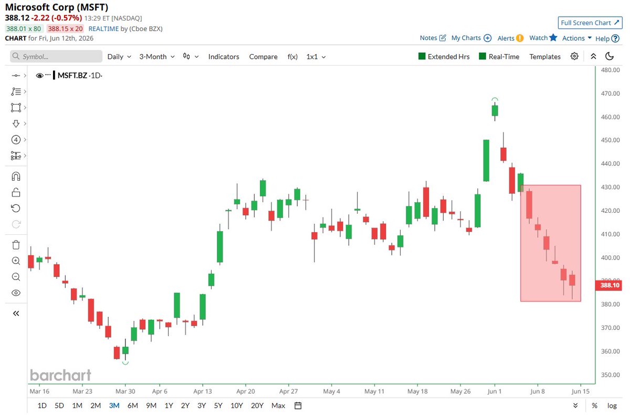Screen dimensions: 630x415
Task: Select the 6M range tab
Action: [133, 406]
